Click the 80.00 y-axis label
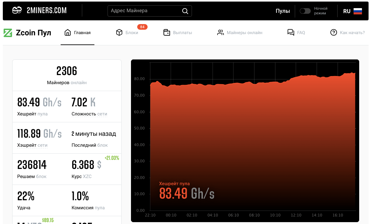 139,79
